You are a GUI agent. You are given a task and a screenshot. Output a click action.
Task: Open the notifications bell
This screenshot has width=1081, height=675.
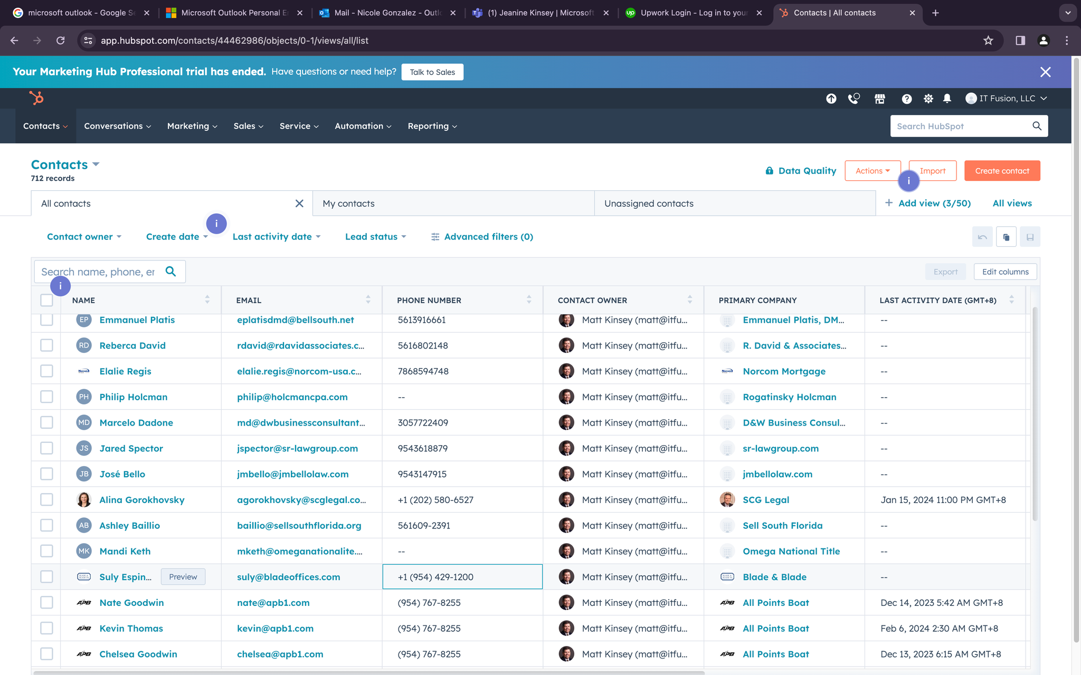(x=947, y=99)
